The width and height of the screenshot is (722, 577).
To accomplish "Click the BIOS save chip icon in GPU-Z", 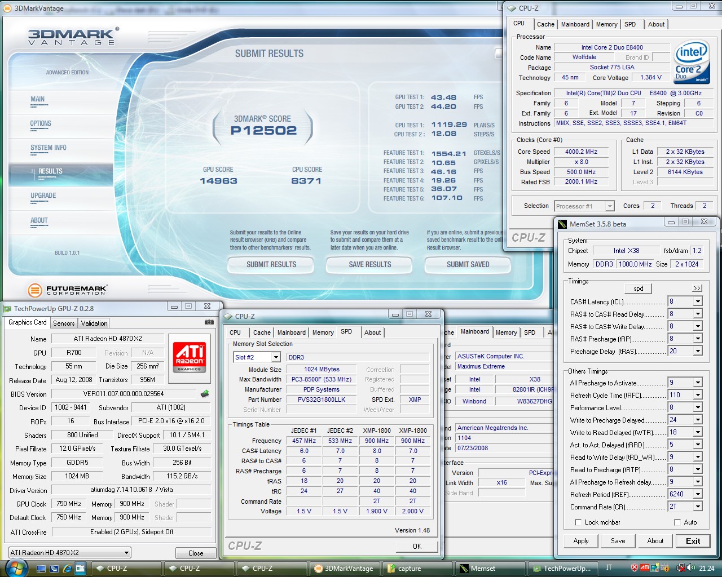I will click(x=205, y=393).
